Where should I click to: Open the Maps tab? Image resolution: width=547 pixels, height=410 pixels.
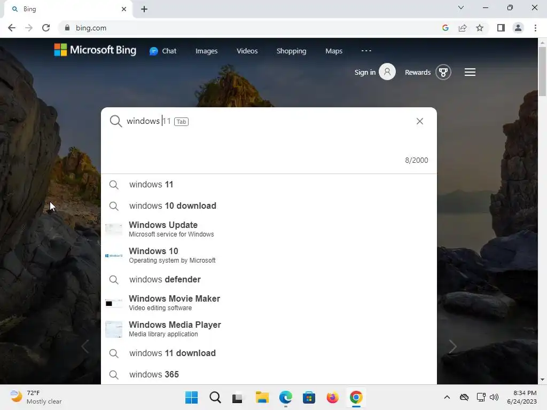334,51
